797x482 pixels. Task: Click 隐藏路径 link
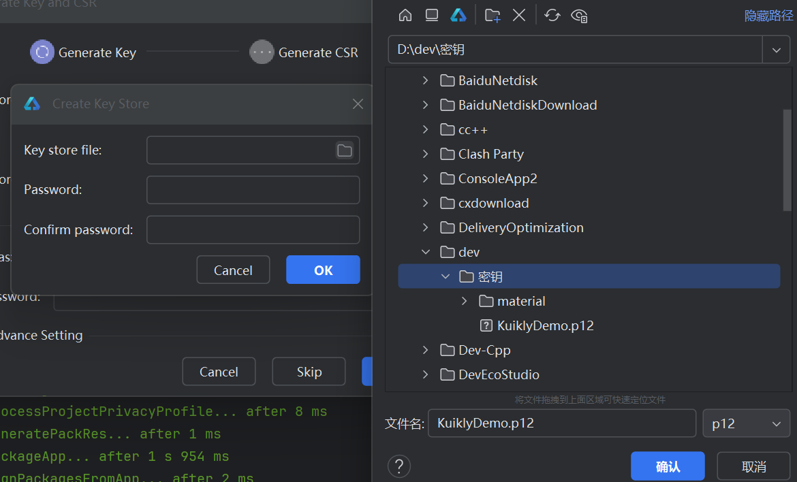coord(768,16)
